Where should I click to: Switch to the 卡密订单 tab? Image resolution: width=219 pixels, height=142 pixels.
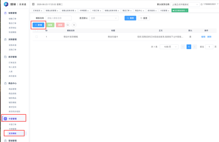[x=96, y=11]
